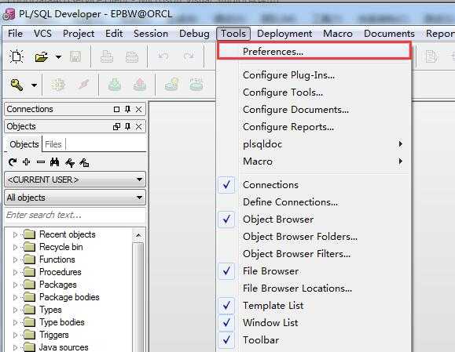
Task: Choose Configure Plug-Ins menu entry
Action: click(x=288, y=75)
